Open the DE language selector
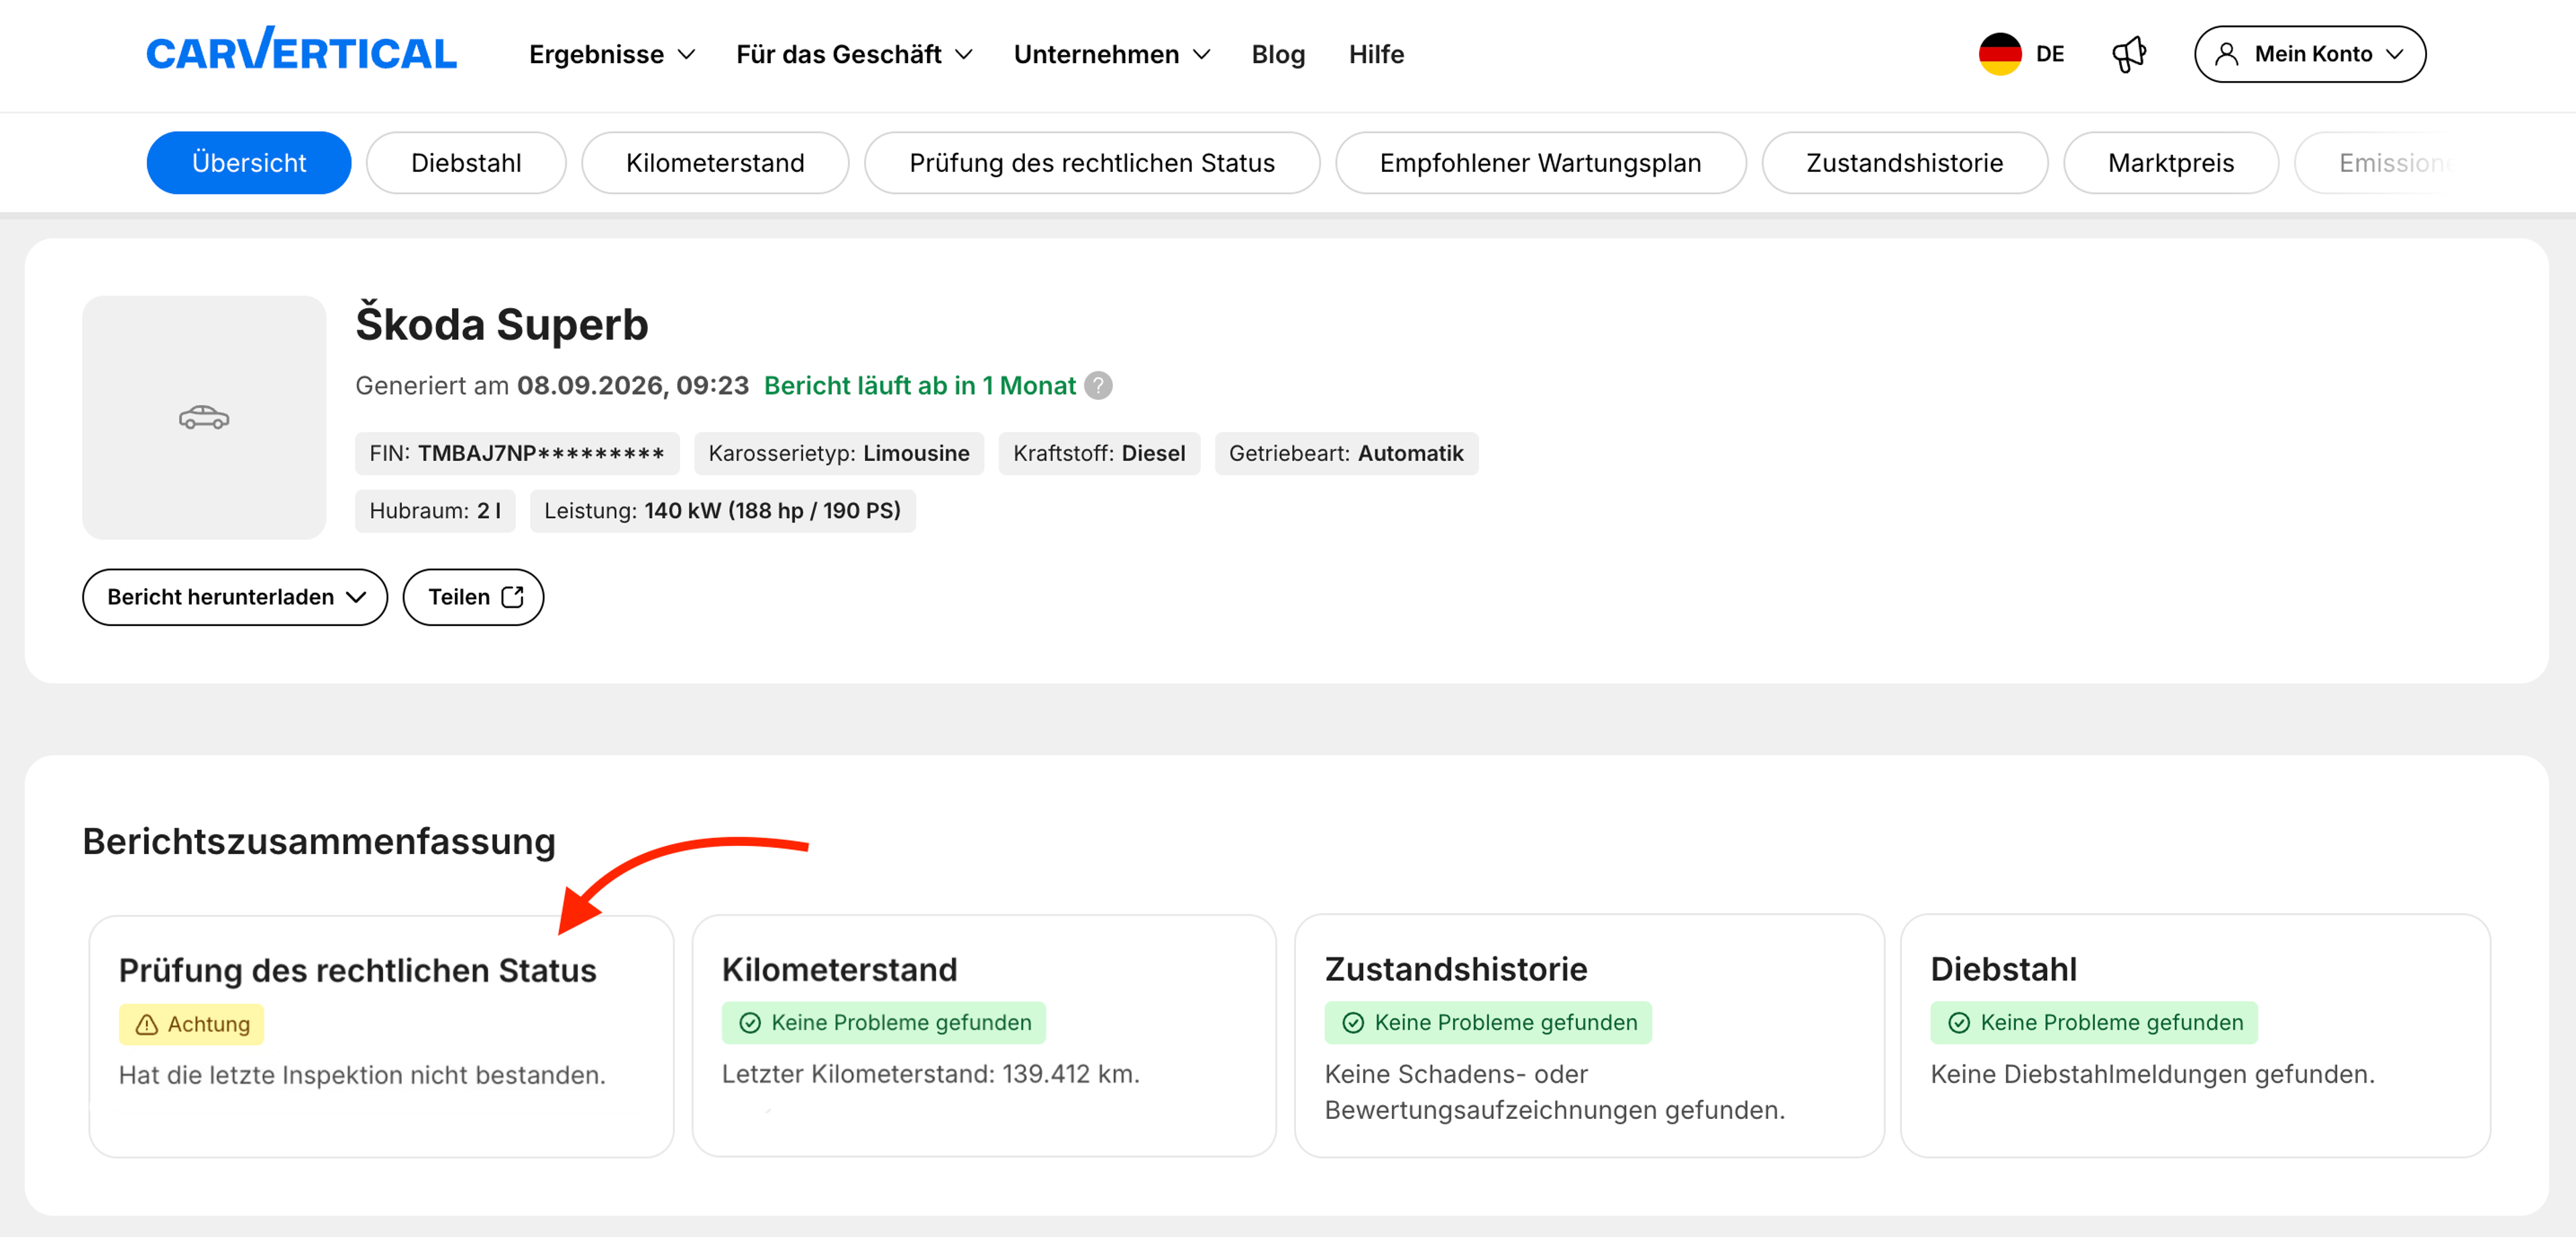The width and height of the screenshot is (2576, 1237). (x=2022, y=54)
